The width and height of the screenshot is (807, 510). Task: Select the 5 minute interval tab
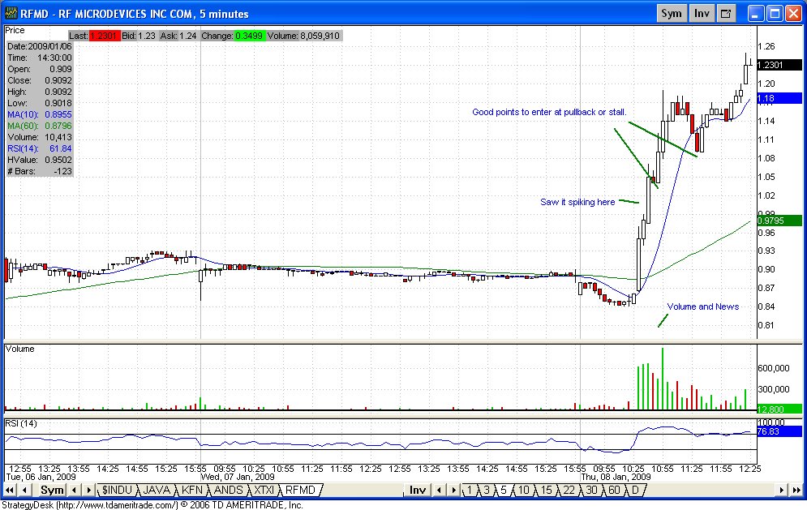click(504, 490)
